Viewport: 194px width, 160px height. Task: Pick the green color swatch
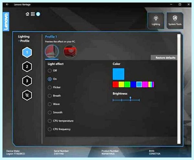click(127, 84)
